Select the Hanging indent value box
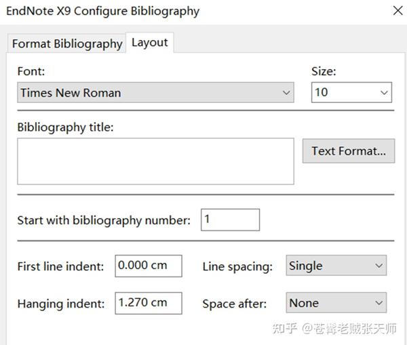This screenshot has width=407, height=345. click(149, 303)
